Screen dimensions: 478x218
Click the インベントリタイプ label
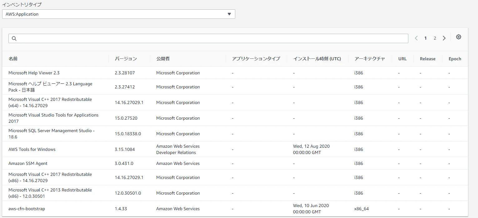(x=22, y=4)
